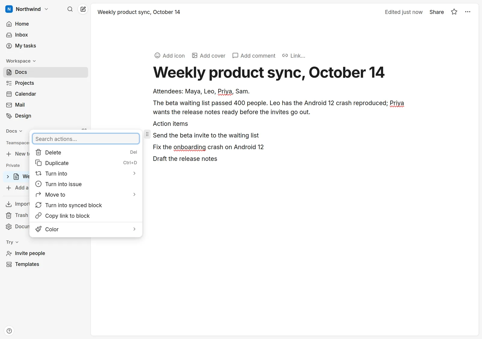This screenshot has height=339, width=482.
Task: Go to Home in the sidebar
Action: pyautogui.click(x=45, y=24)
